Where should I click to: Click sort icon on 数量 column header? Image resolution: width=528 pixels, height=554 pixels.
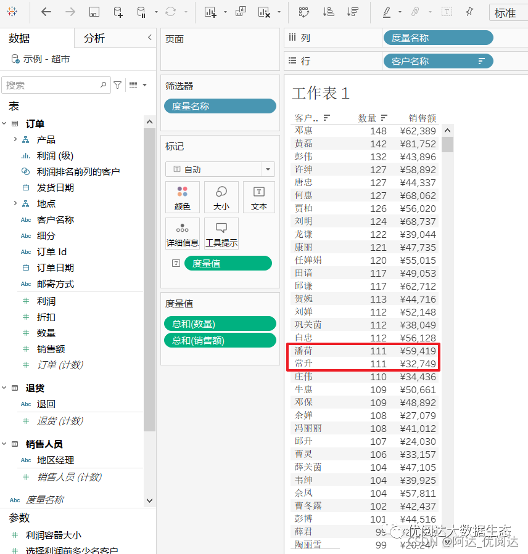point(384,117)
